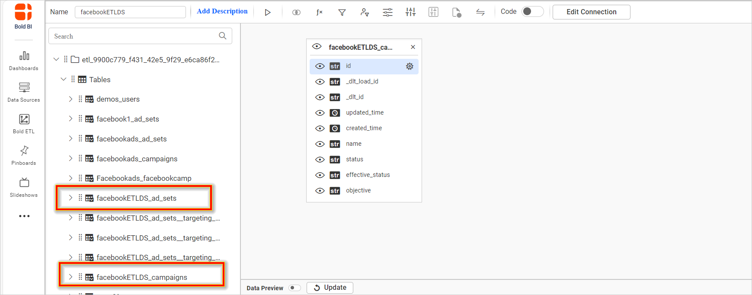The image size is (752, 295).
Task: Hide the updated_time column via eye icon
Action: click(x=320, y=113)
